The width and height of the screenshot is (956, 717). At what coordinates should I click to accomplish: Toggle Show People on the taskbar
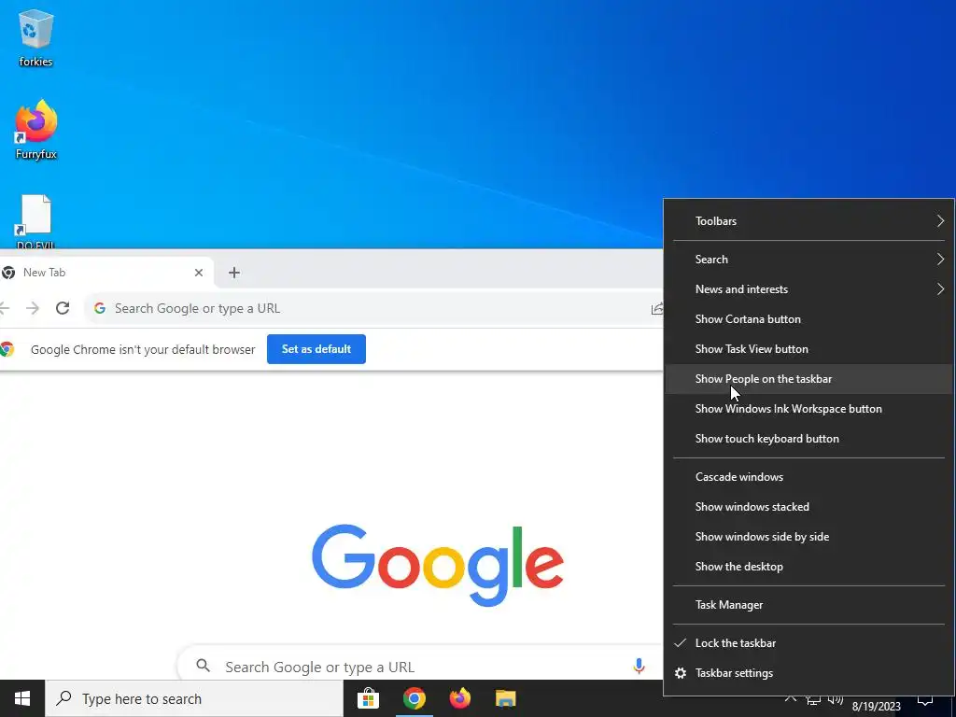point(808,379)
